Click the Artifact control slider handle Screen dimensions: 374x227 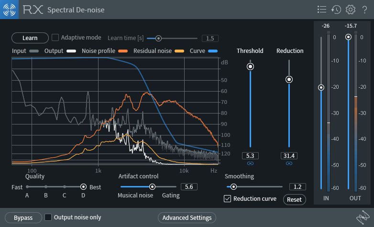pos(152,187)
